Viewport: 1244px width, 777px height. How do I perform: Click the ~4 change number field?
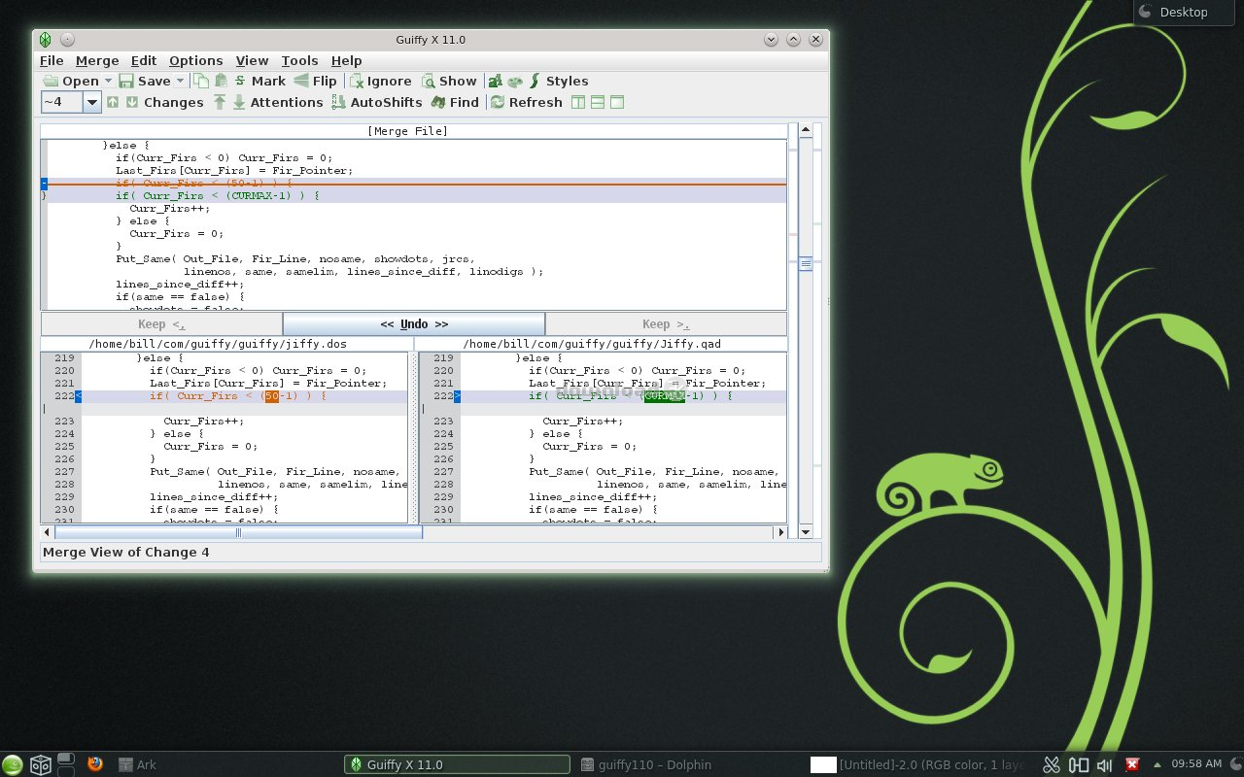(62, 102)
